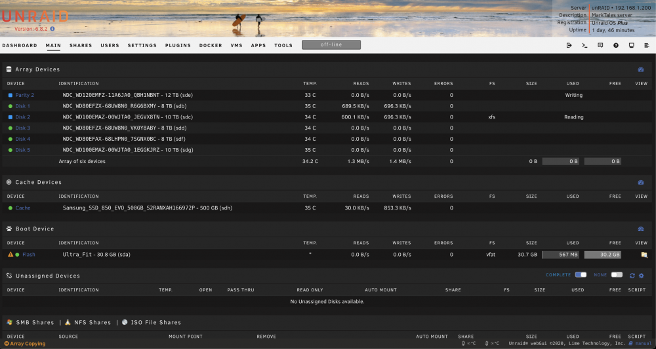The width and height of the screenshot is (656, 349).
Task: Browse Flash via the folder view icon
Action: (644, 255)
